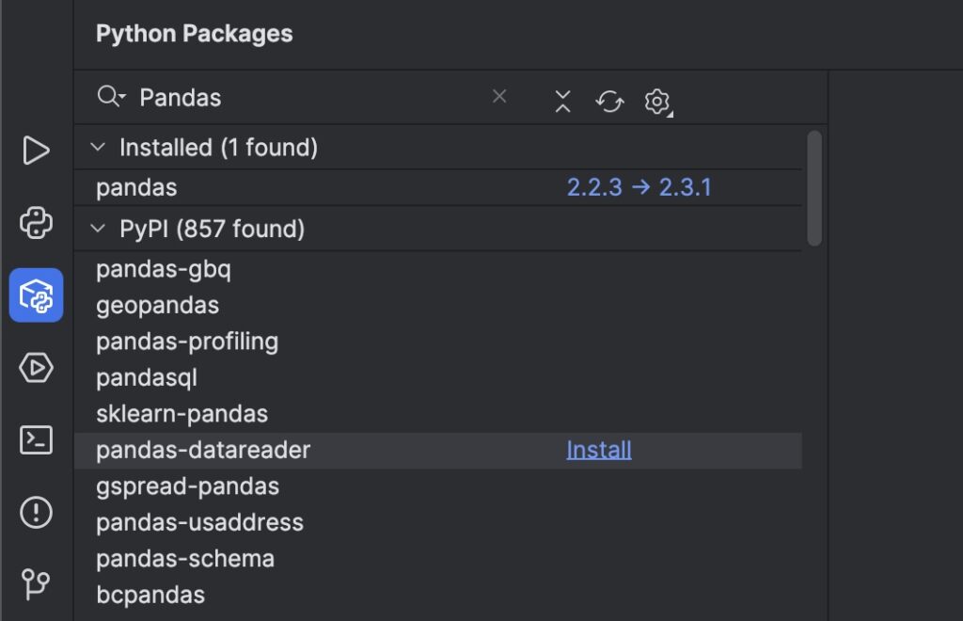This screenshot has height=621, width=963.
Task: Select the pandas-profiling package
Action: coord(438,342)
